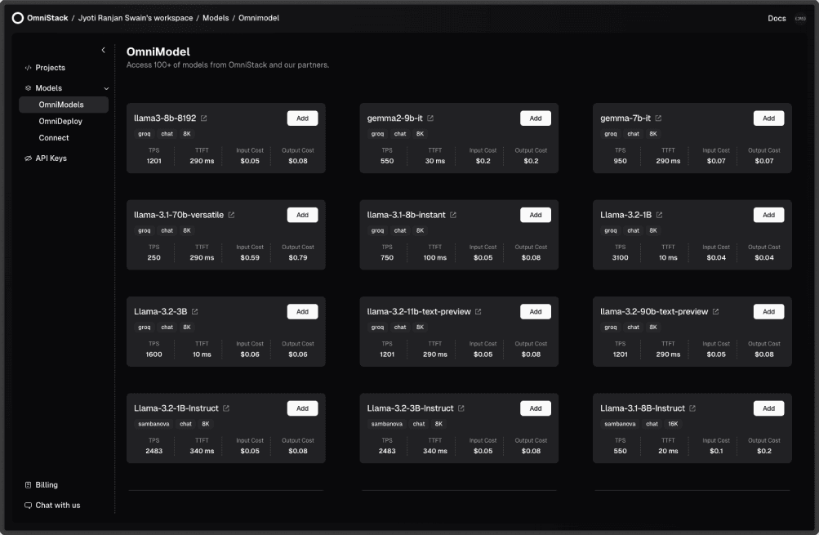Add the llama-3.2-90b-text-preview model
The width and height of the screenshot is (819, 535).
768,311
